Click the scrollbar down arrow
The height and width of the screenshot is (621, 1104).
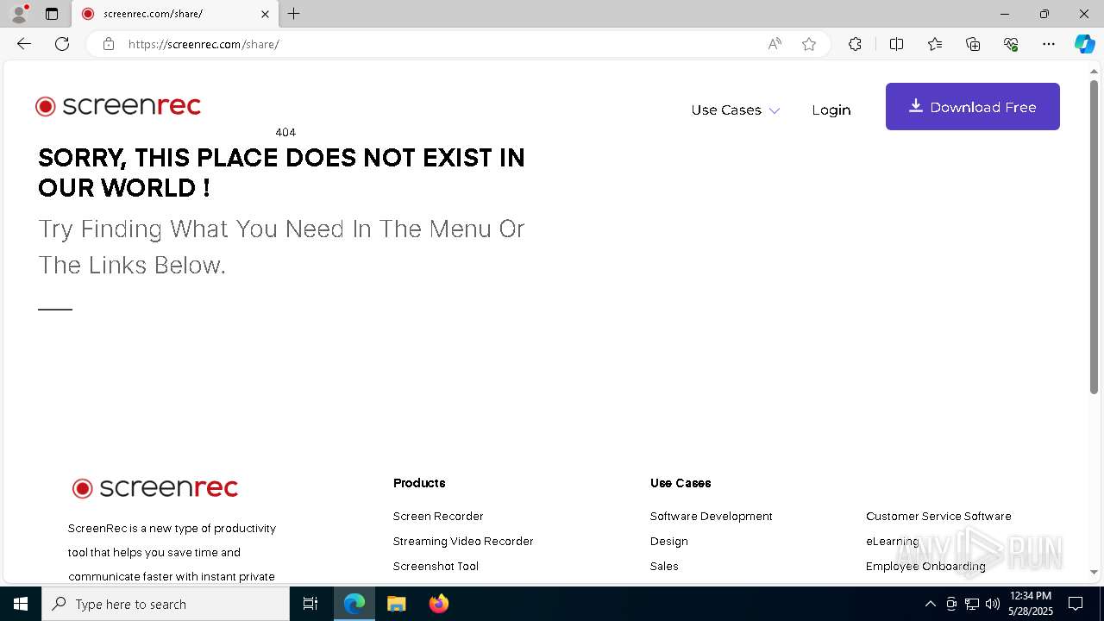[1094, 572]
